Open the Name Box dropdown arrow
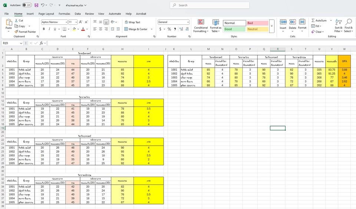The width and height of the screenshot is (356, 209). [x=21, y=43]
